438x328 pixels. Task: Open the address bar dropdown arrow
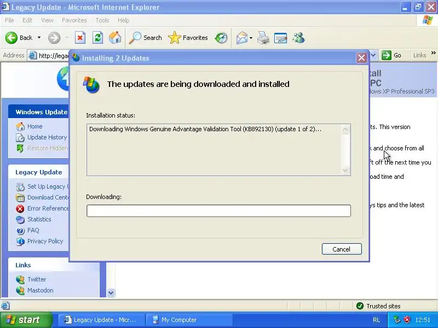click(x=373, y=55)
